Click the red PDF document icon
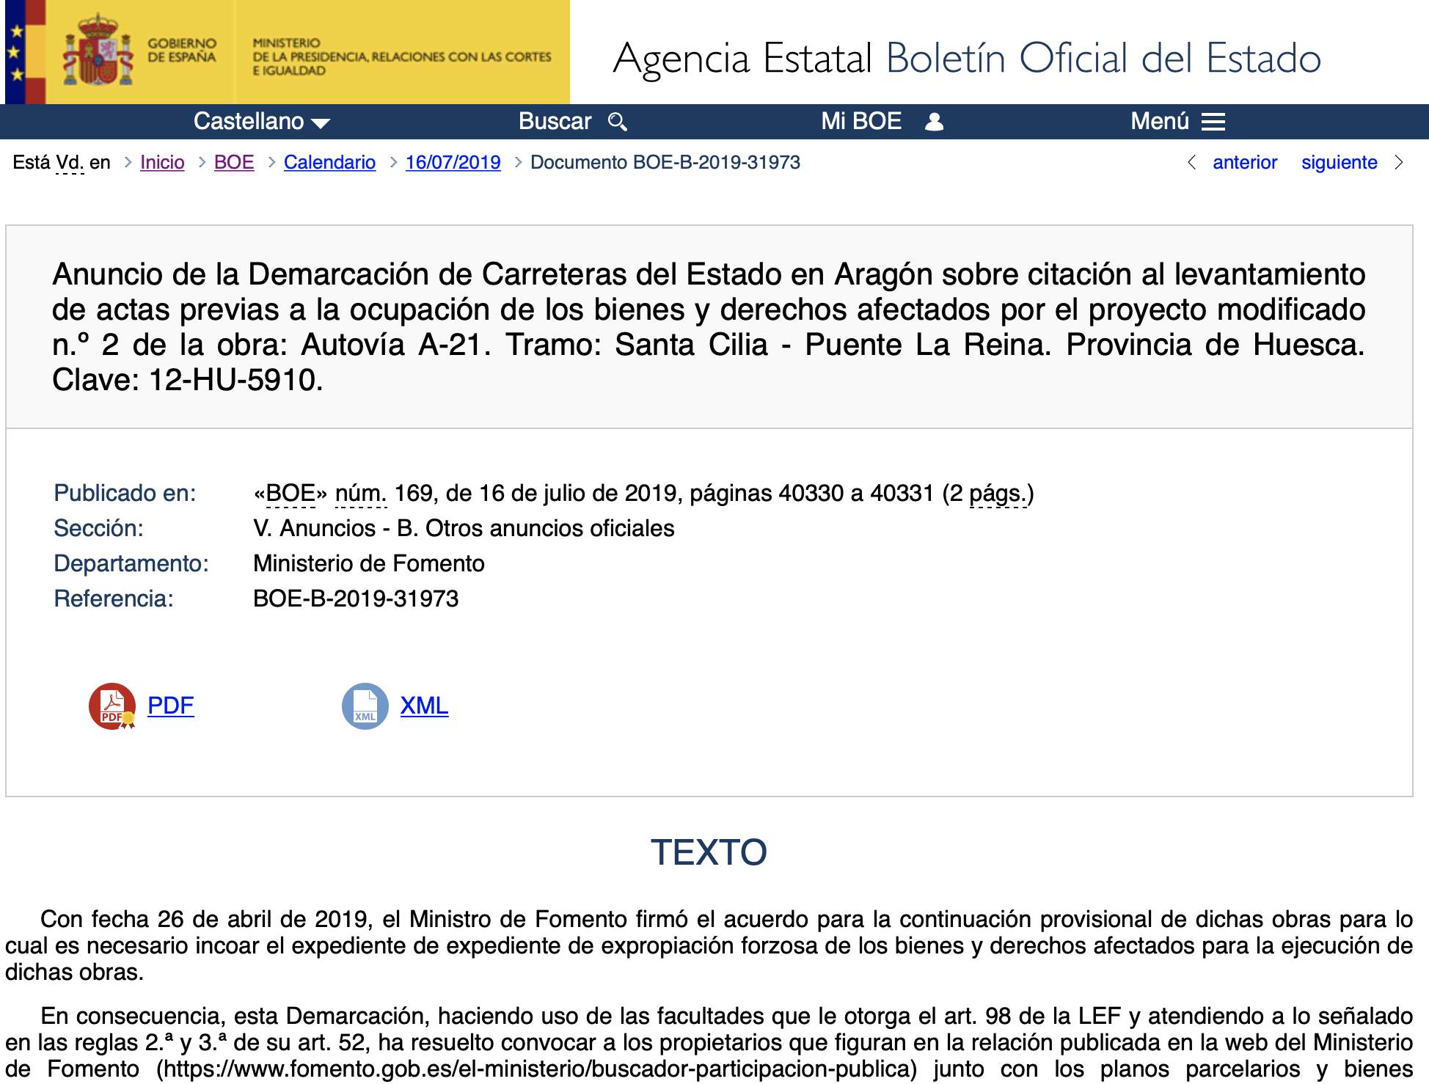This screenshot has width=1429, height=1084. pyautogui.click(x=112, y=706)
